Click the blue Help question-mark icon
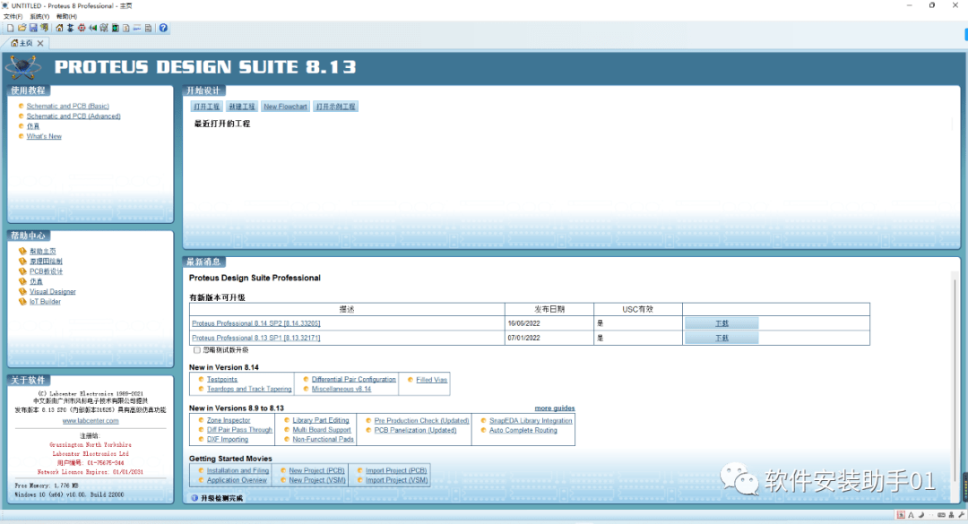 (x=163, y=28)
